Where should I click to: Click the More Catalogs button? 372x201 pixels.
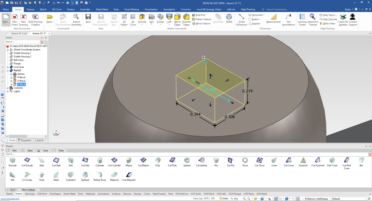[x=28, y=190]
